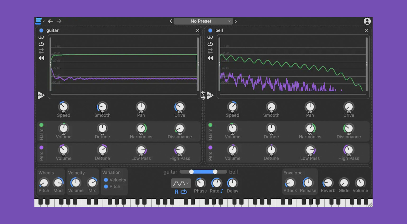Click the swap arrows icon in bell panel
The height and width of the screenshot is (224, 407).
pos(210,51)
